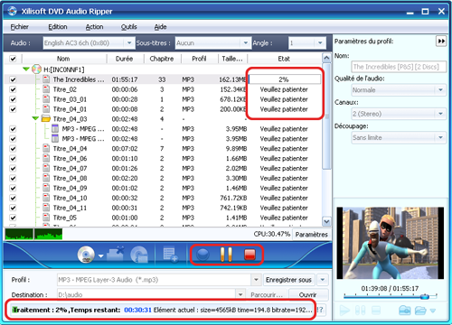Open the Angle dropdown
The image size is (452, 325).
click(320, 43)
